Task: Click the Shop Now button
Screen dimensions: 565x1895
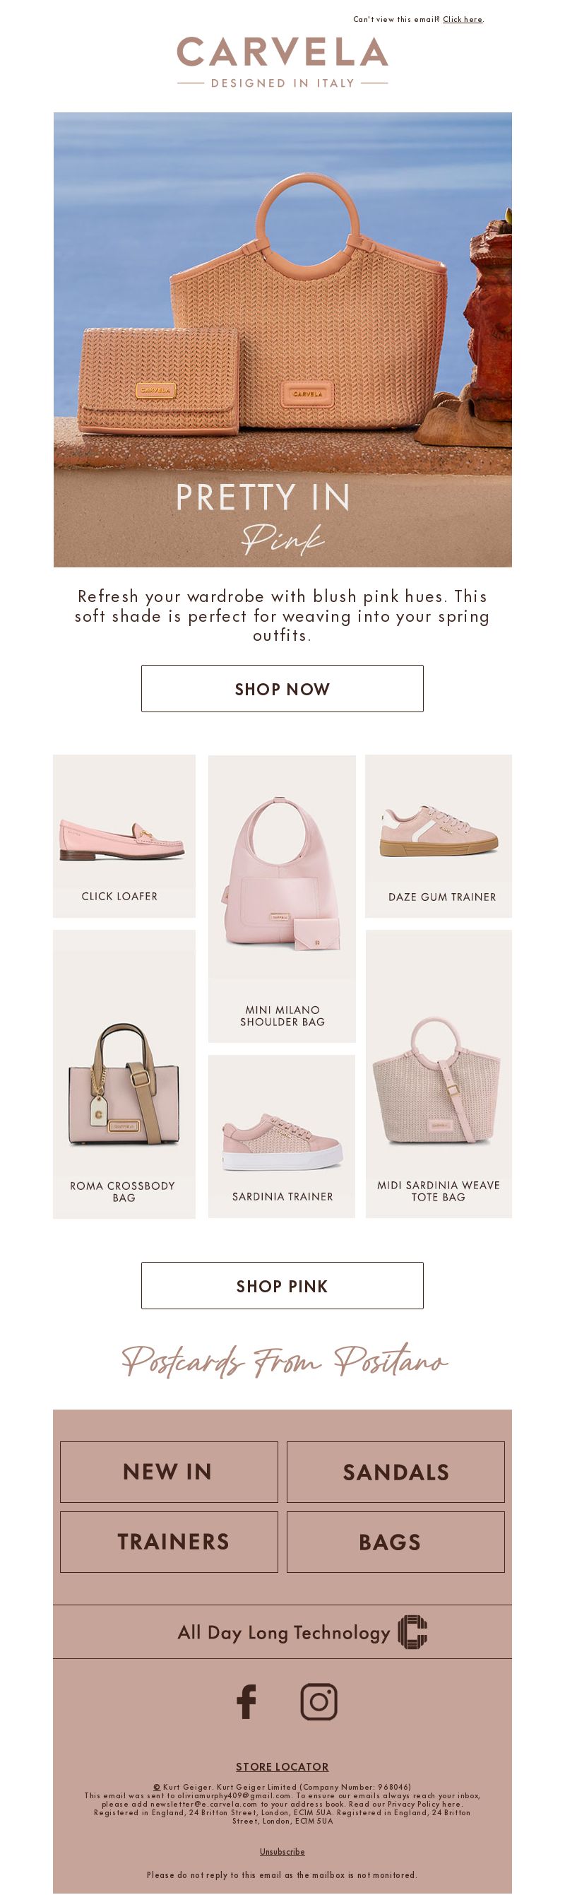Action: point(282,689)
